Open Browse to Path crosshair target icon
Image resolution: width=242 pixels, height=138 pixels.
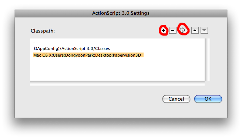click(x=182, y=30)
